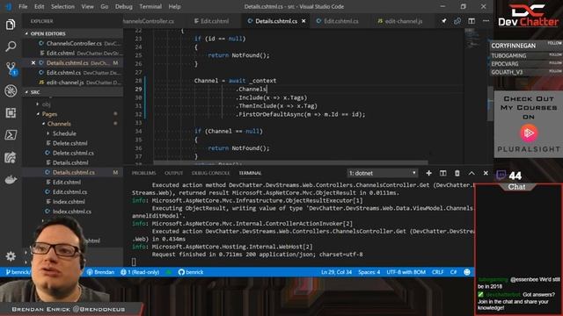Open Source Control view icon
Screen dimensions: 563x316
(x=11, y=68)
